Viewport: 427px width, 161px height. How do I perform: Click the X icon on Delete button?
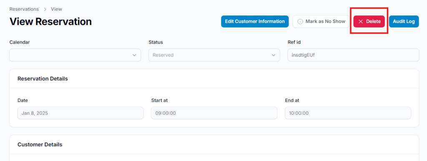click(361, 22)
